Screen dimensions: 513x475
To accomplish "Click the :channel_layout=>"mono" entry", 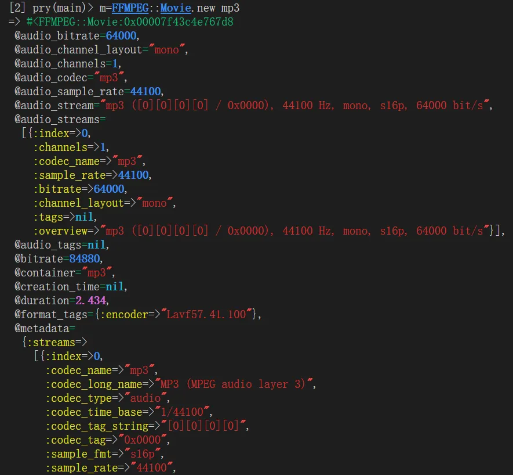I will pyautogui.click(x=104, y=203).
